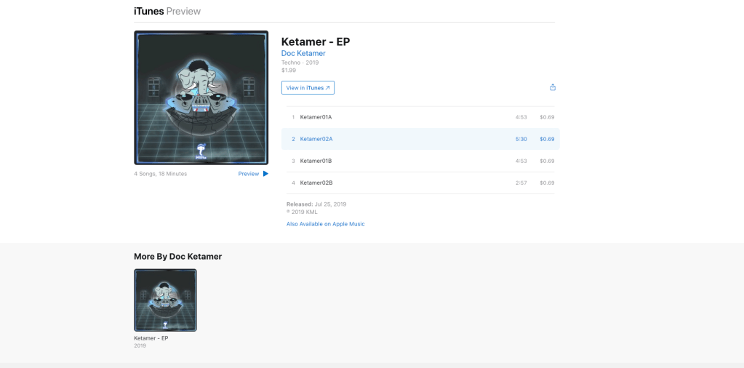Click Ketamer - EP title under thumbnail
Screen dimensions: 744x368
151,338
